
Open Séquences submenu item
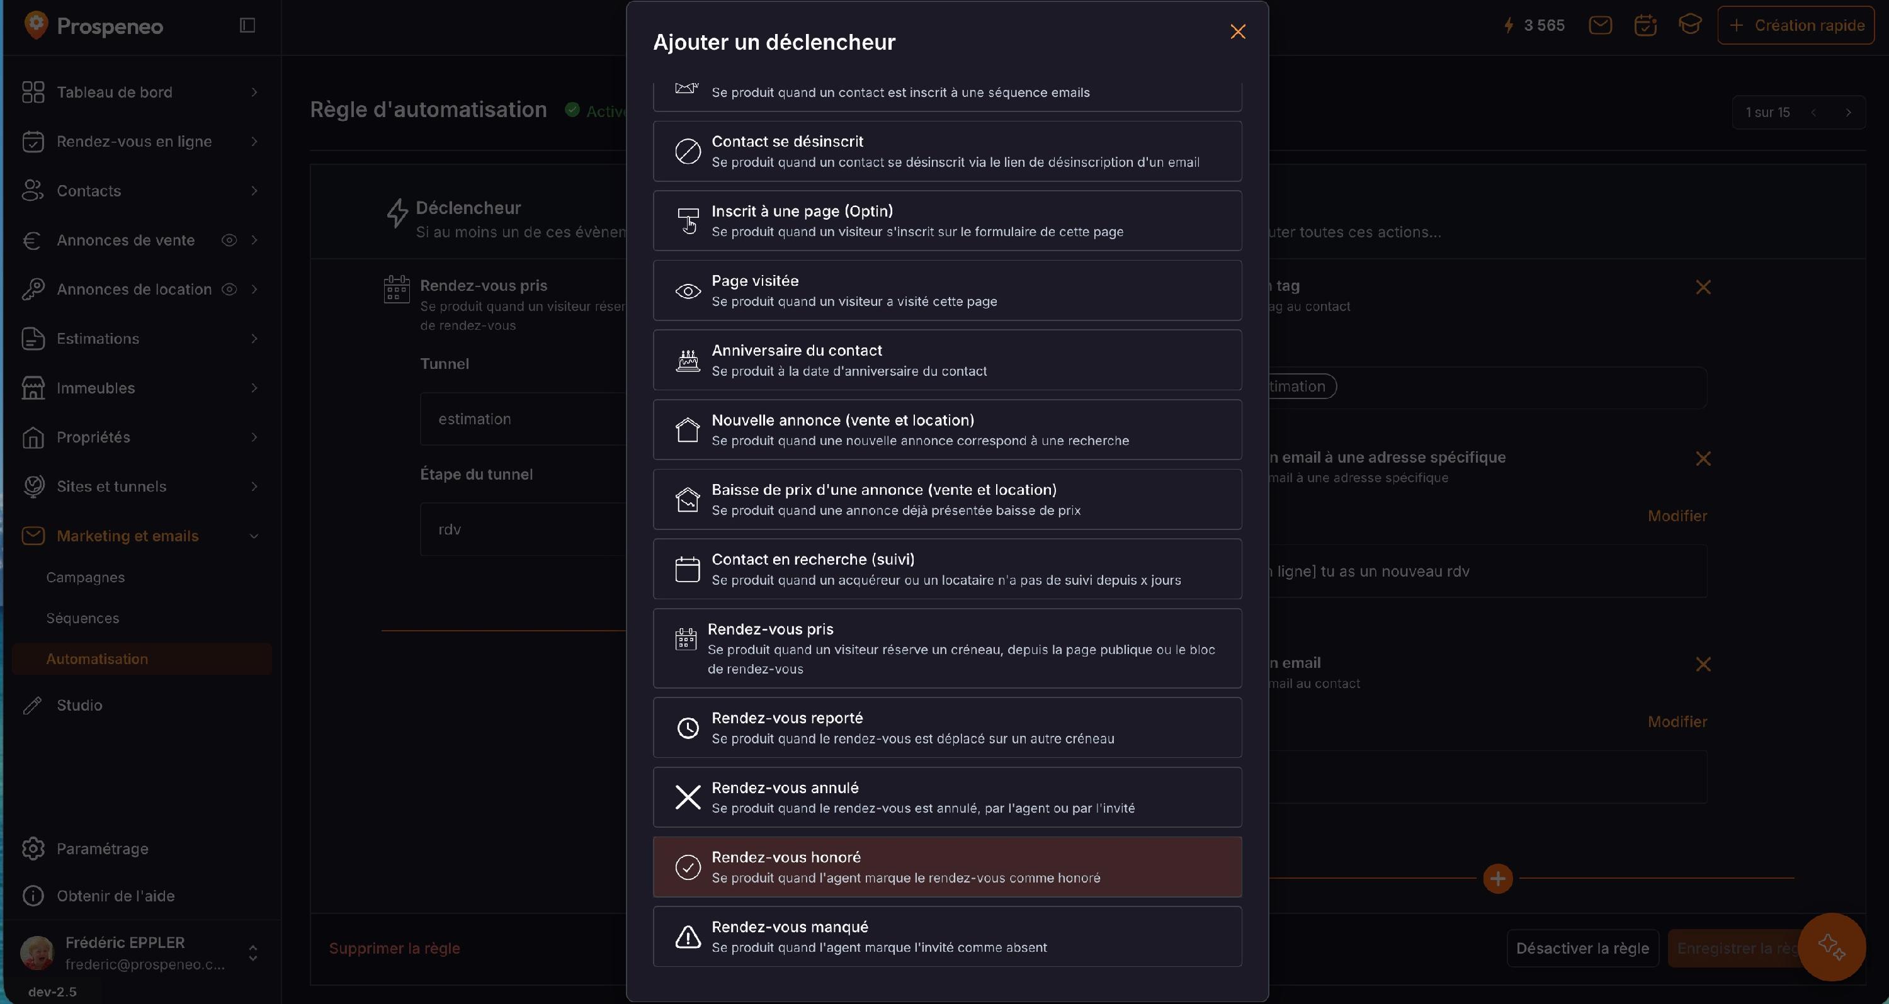[82, 619]
